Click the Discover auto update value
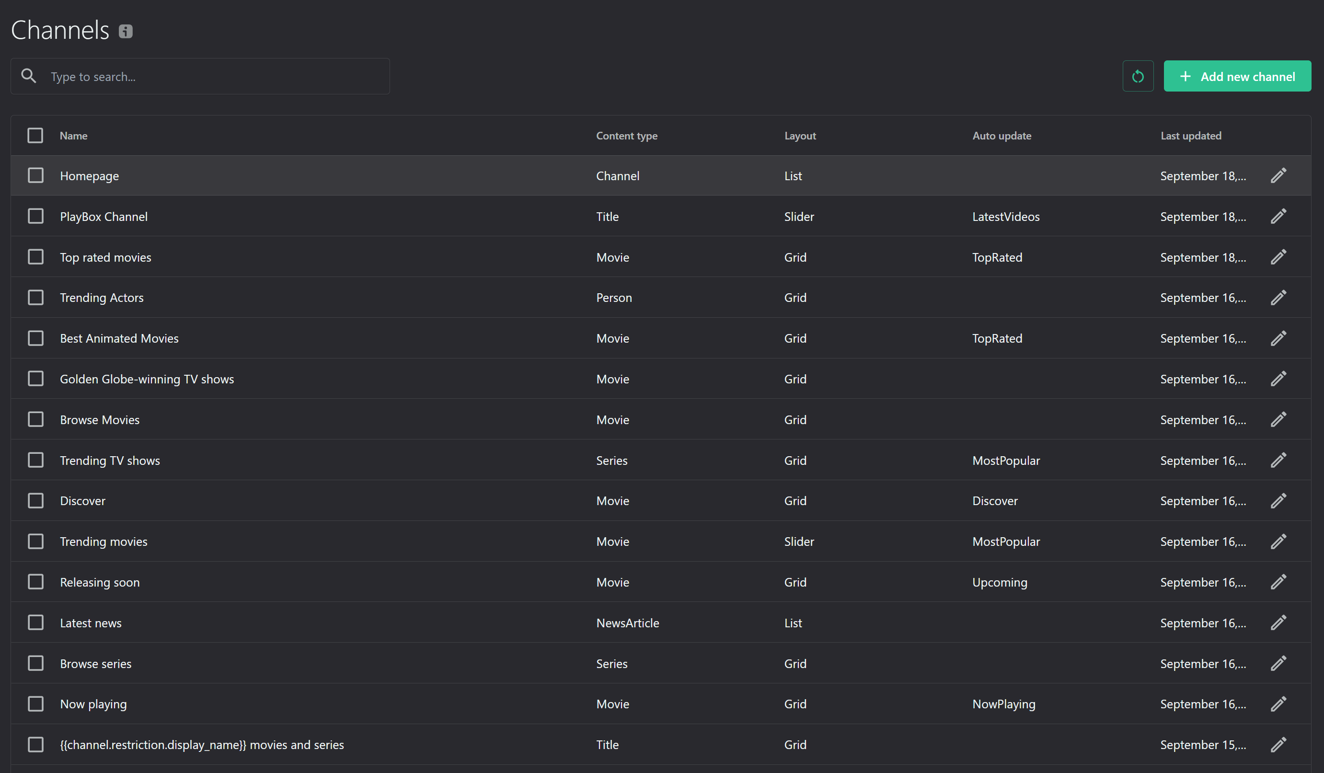Viewport: 1324px width, 773px height. click(995, 501)
